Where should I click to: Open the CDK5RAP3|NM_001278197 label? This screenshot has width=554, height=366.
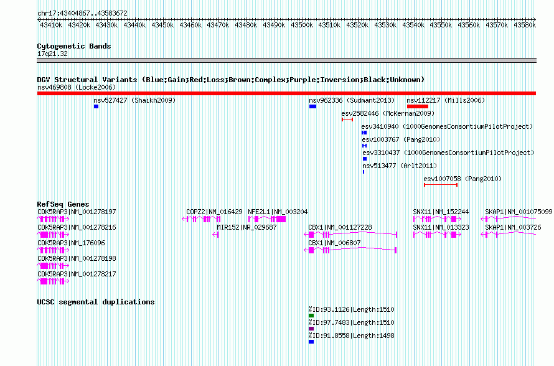(x=77, y=212)
